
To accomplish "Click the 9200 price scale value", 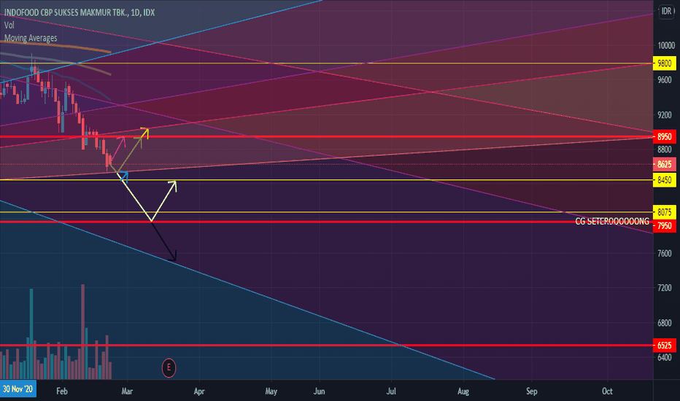I will coord(665,115).
